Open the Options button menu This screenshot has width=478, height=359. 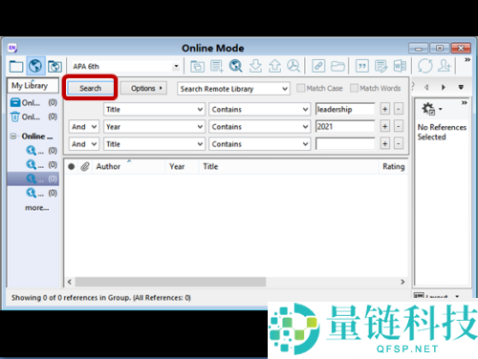pos(143,88)
